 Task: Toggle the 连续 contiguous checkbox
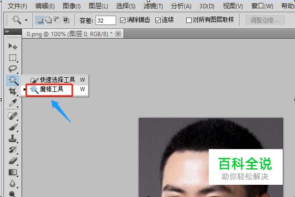click(158, 20)
